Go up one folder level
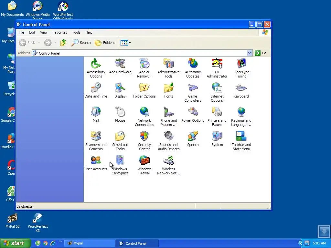Screen dimensions: 331x248 click(63, 43)
